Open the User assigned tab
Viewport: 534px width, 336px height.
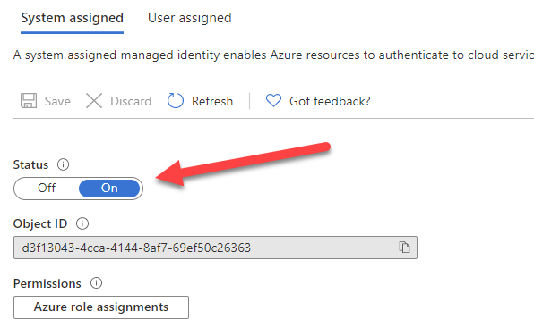[189, 18]
